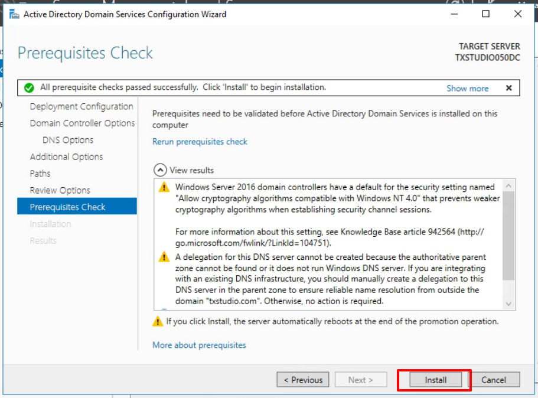Click the Prerequisites Check page heading

pyautogui.click(x=85, y=53)
